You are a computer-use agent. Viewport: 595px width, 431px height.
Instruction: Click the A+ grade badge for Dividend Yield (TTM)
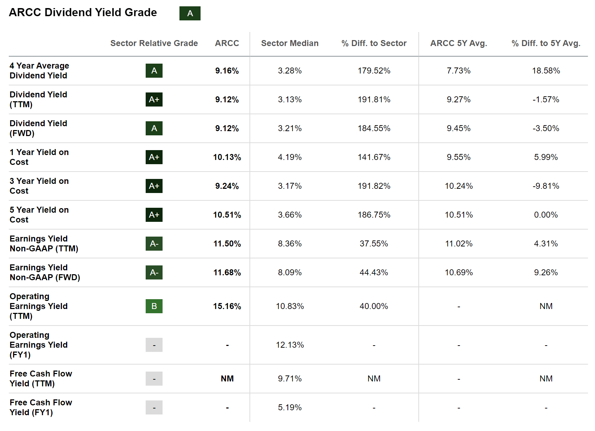click(x=154, y=99)
